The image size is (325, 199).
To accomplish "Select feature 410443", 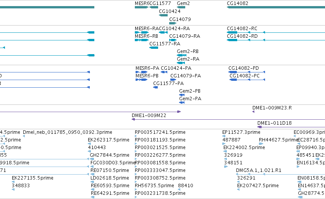I will coord(97,148).
